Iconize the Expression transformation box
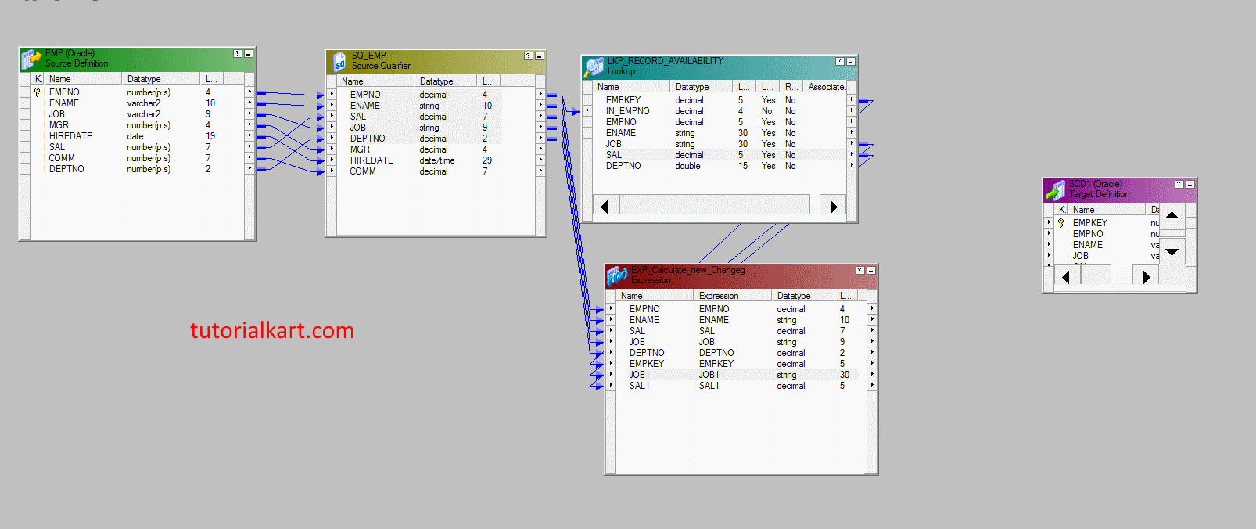This screenshot has width=1256, height=529. pyautogui.click(x=870, y=270)
